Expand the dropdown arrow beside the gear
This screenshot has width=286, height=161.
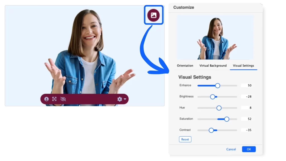point(125,99)
